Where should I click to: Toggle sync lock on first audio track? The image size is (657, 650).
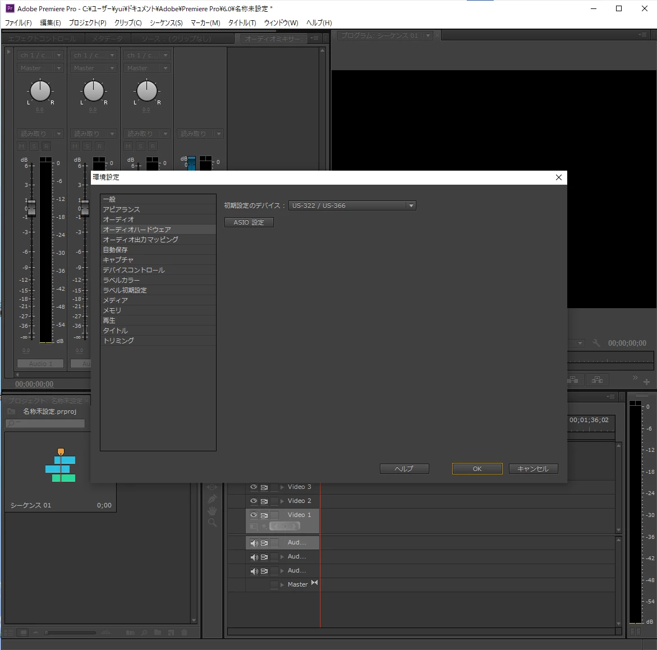(x=264, y=543)
